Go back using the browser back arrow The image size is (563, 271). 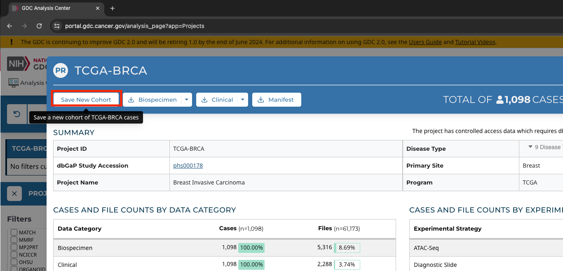pyautogui.click(x=9, y=26)
